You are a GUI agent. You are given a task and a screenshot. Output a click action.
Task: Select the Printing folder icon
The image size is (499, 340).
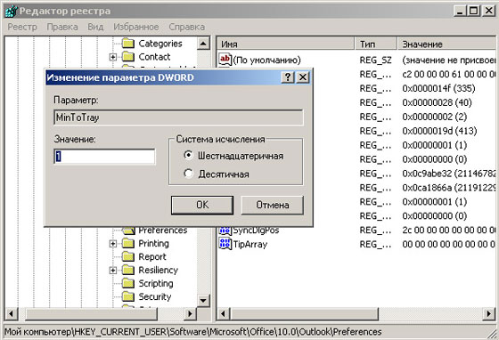tap(128, 243)
